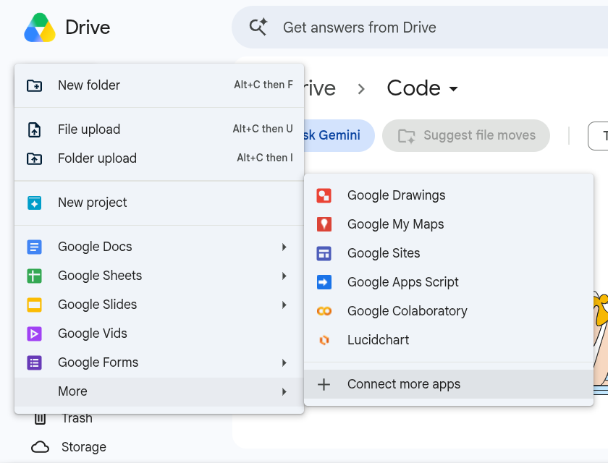608x463 pixels.
Task: Click the Google Apps Script arrow icon
Action: pyautogui.click(x=324, y=282)
